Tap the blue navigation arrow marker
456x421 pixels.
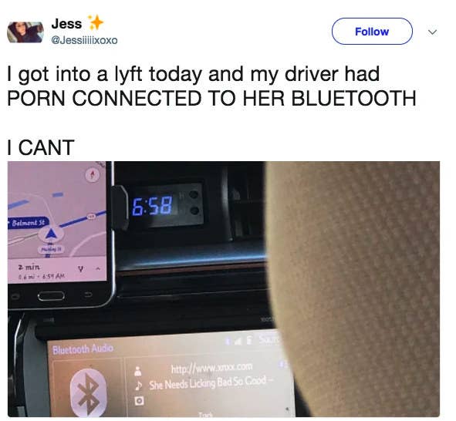51,234
